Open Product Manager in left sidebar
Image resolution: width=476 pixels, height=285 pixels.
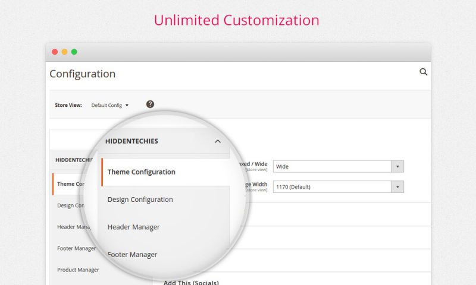point(78,270)
